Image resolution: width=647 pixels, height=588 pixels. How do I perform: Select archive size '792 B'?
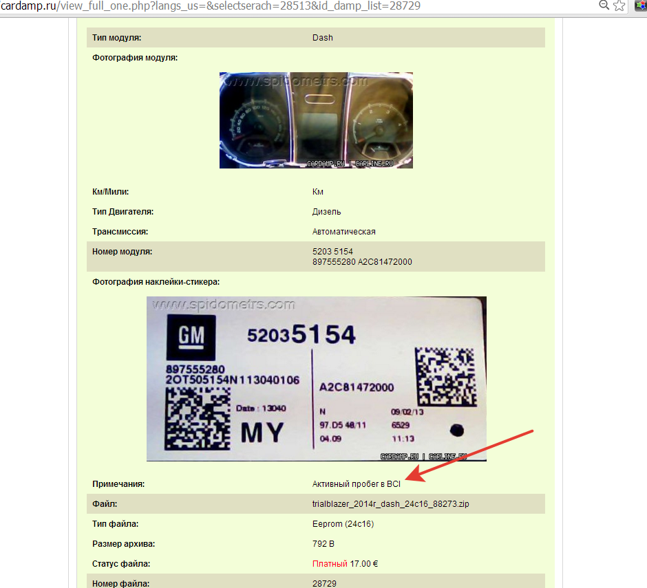pyautogui.click(x=323, y=544)
